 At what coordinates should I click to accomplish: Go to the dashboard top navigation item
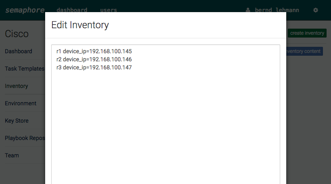click(72, 10)
